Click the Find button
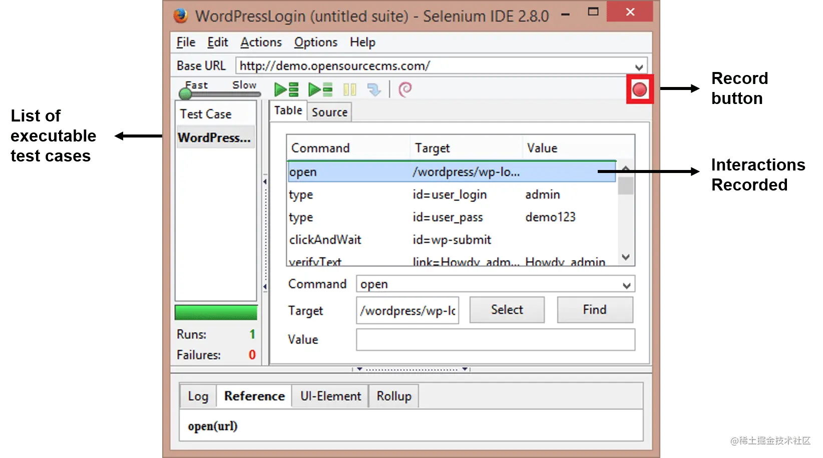The height and width of the screenshot is (458, 823). click(595, 310)
